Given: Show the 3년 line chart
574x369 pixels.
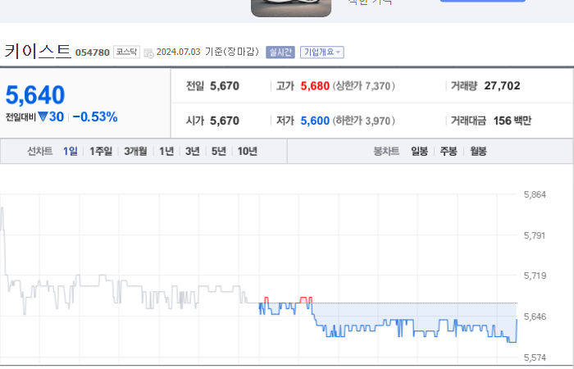Looking at the screenshot, I should [193, 151].
